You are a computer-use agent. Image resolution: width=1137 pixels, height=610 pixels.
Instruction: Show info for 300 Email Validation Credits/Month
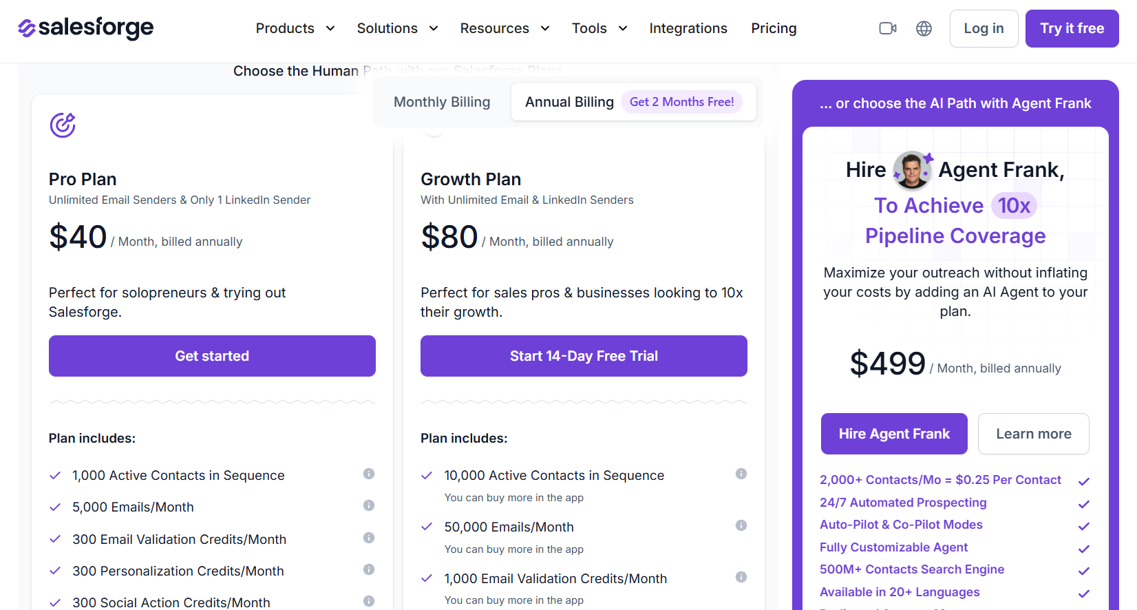(x=369, y=538)
